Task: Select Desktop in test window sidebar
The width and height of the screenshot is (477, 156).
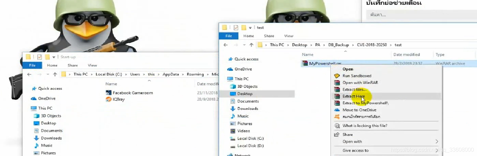Action: (x=245, y=94)
